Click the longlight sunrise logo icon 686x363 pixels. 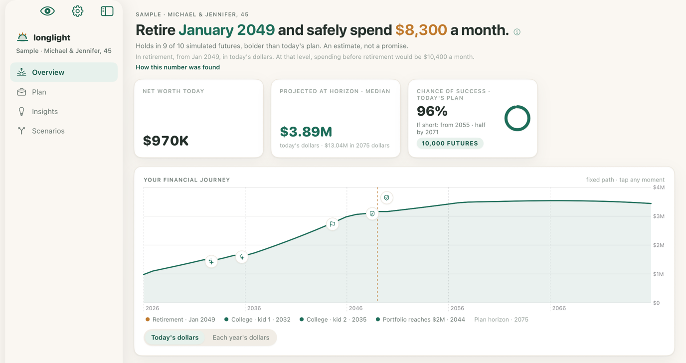click(22, 37)
